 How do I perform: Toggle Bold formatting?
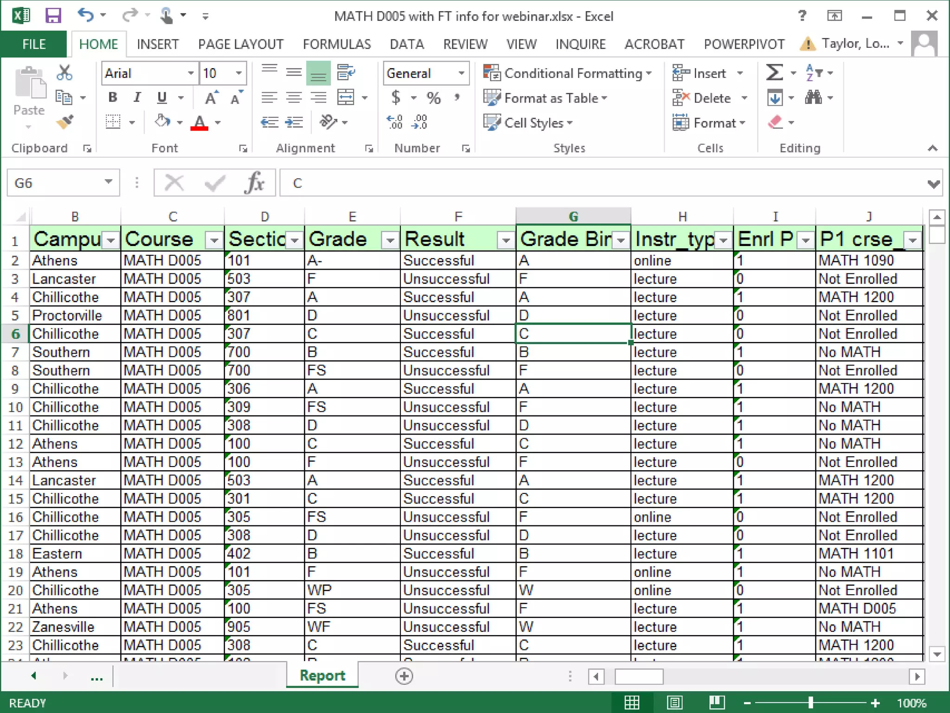coord(113,97)
